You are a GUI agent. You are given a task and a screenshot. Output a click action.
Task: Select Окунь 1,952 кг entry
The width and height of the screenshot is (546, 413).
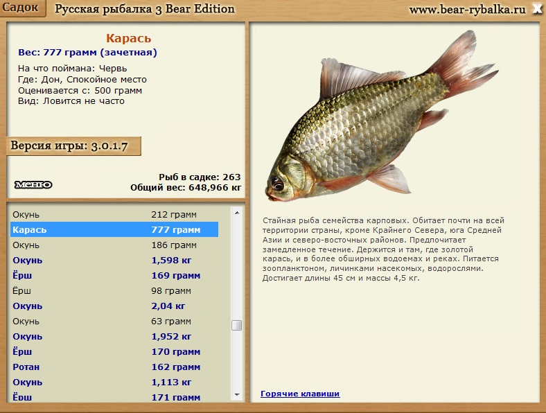click(114, 336)
